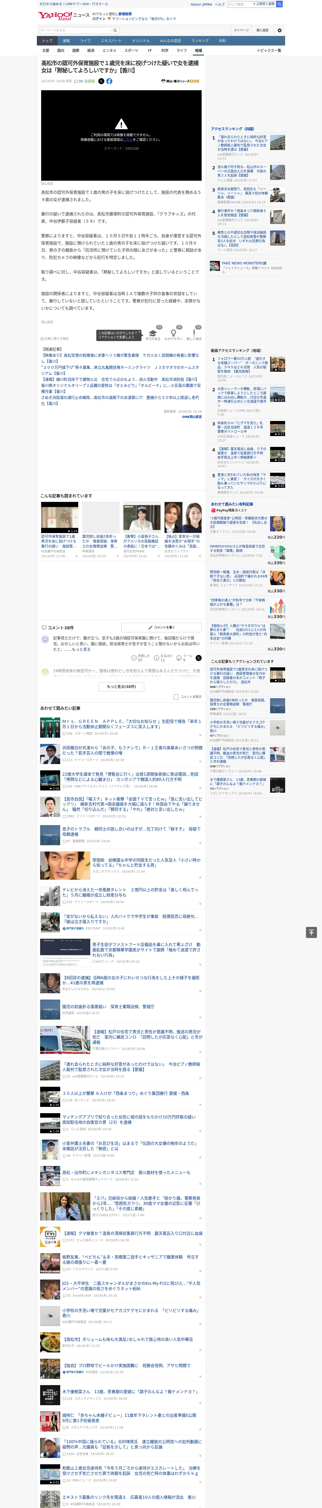
Task: Share the article on Facebook
Action: click(109, 81)
